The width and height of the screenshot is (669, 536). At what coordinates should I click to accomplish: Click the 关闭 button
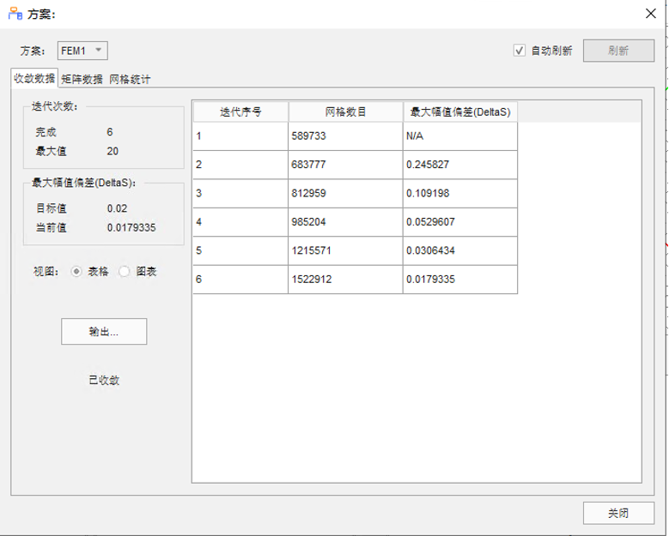[618, 513]
